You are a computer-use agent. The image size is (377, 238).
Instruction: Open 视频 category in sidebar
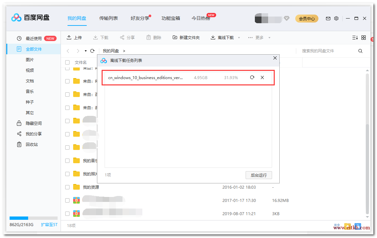click(30, 70)
